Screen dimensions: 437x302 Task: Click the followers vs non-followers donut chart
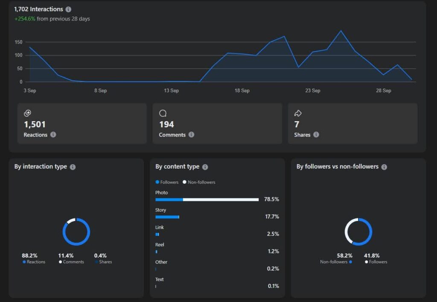[358, 232]
